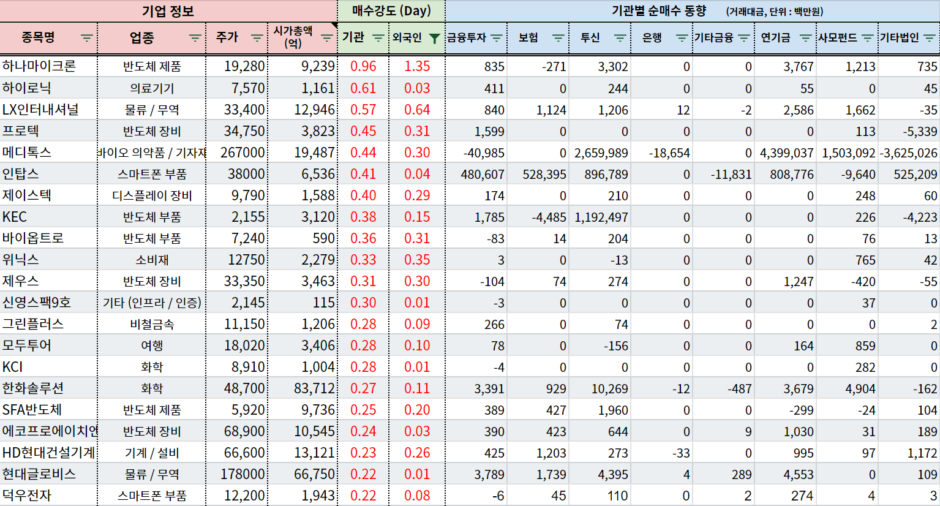Select 디스플레이 장비 sector cell
The image size is (940, 506).
(152, 195)
